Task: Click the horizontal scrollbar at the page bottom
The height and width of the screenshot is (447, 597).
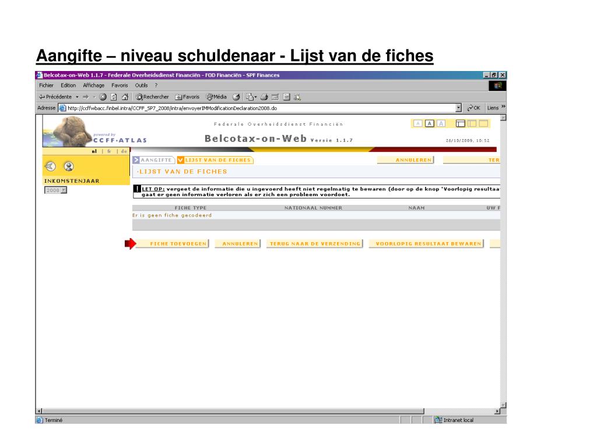Action: (233, 411)
